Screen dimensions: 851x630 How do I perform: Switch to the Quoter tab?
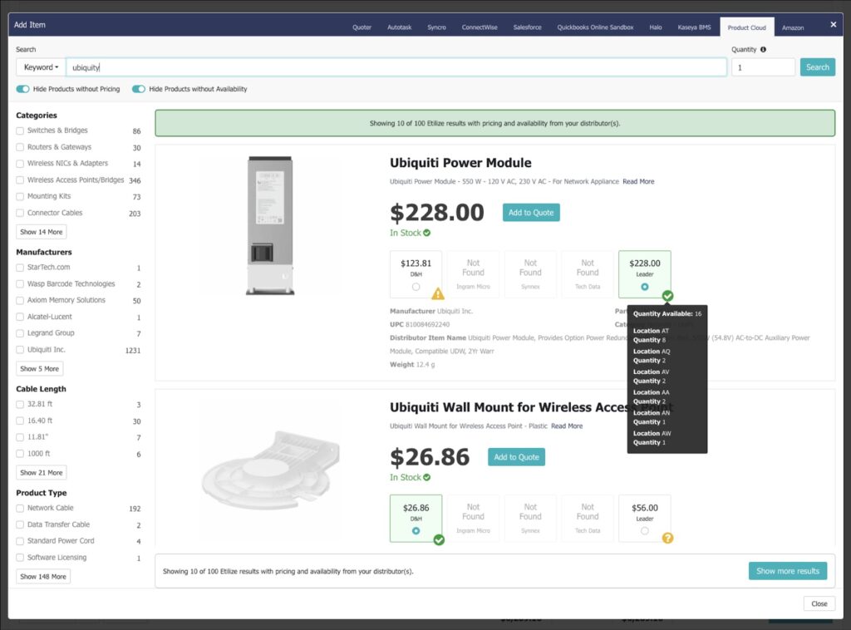coord(362,27)
